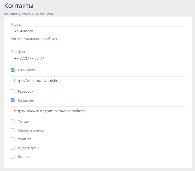
Task: Click the 'Россия, Ульяновская область' hint text
Action: pyautogui.click(x=35, y=39)
